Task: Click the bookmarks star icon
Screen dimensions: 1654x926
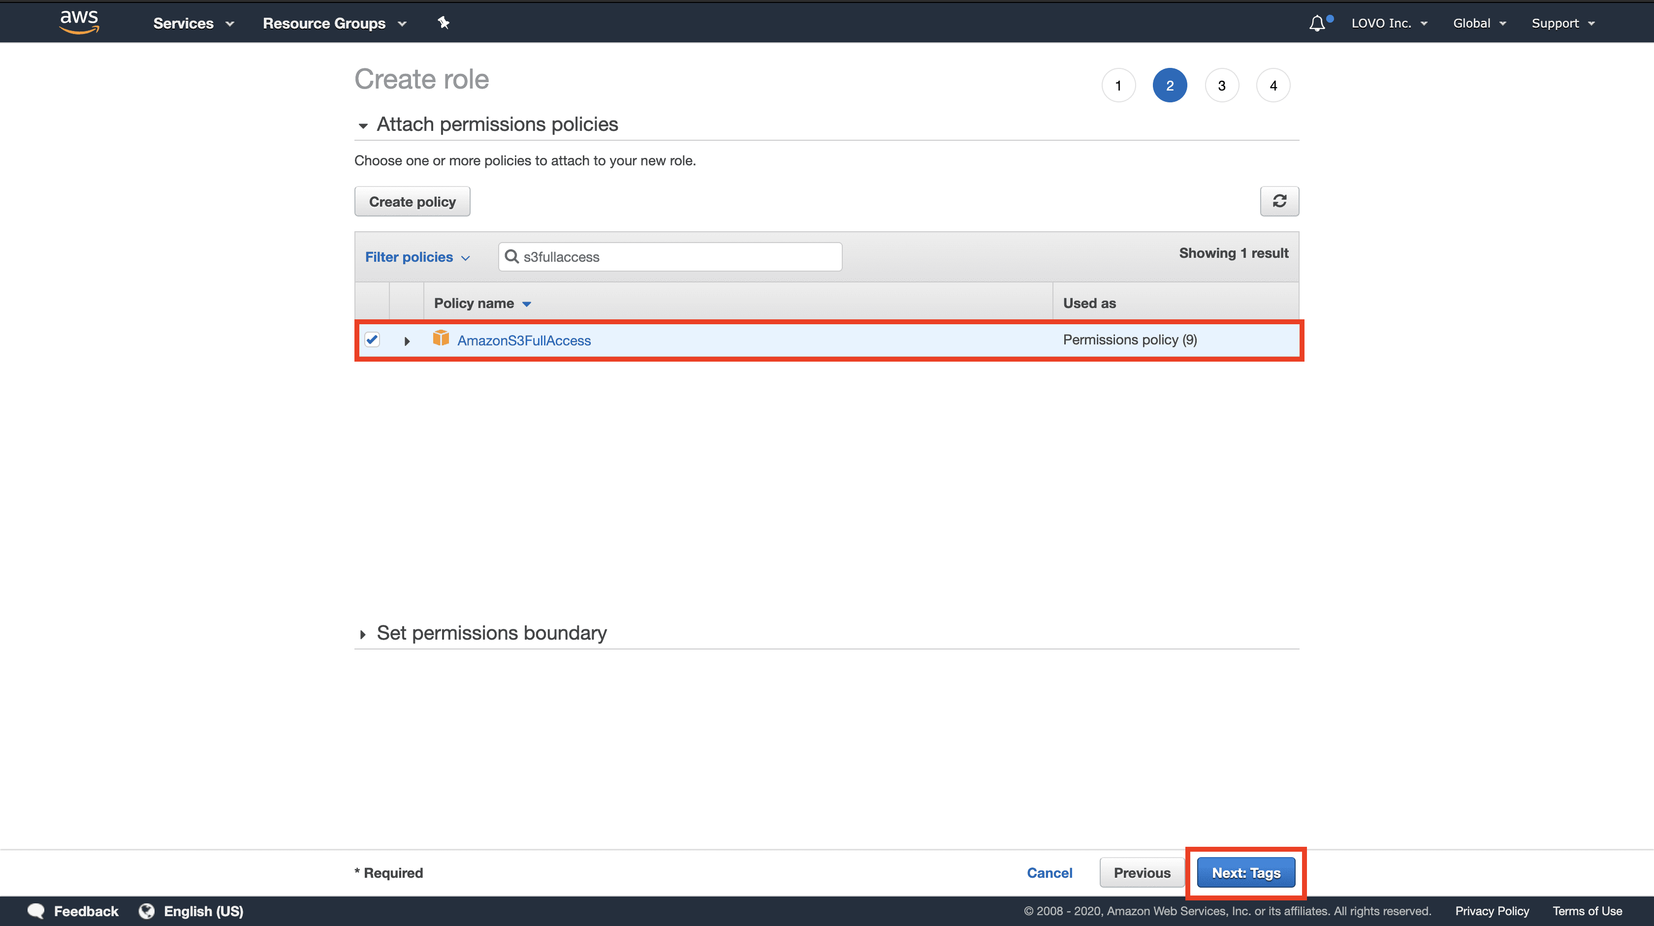Action: point(443,23)
